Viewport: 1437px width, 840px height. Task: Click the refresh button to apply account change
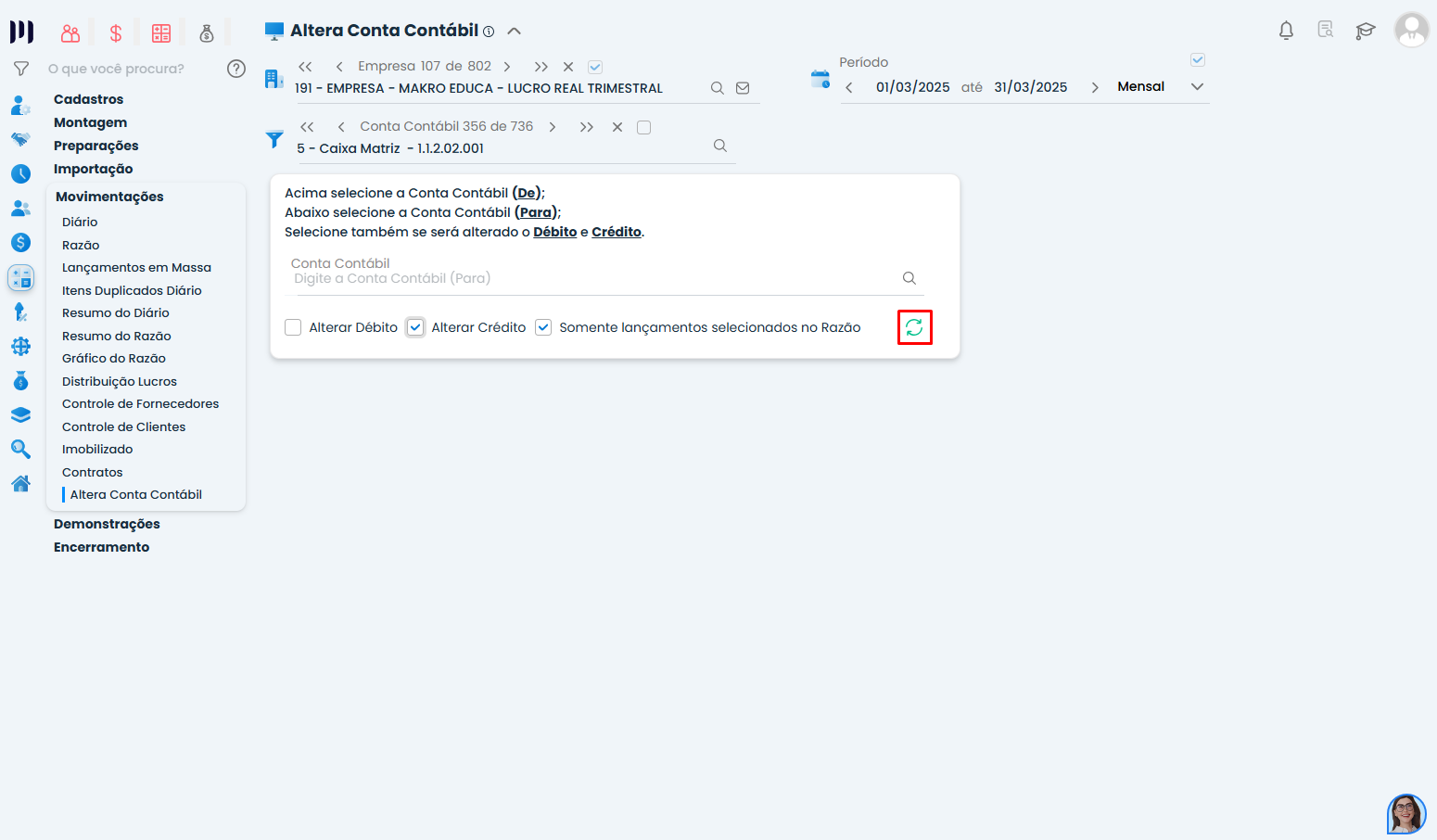[x=914, y=326]
